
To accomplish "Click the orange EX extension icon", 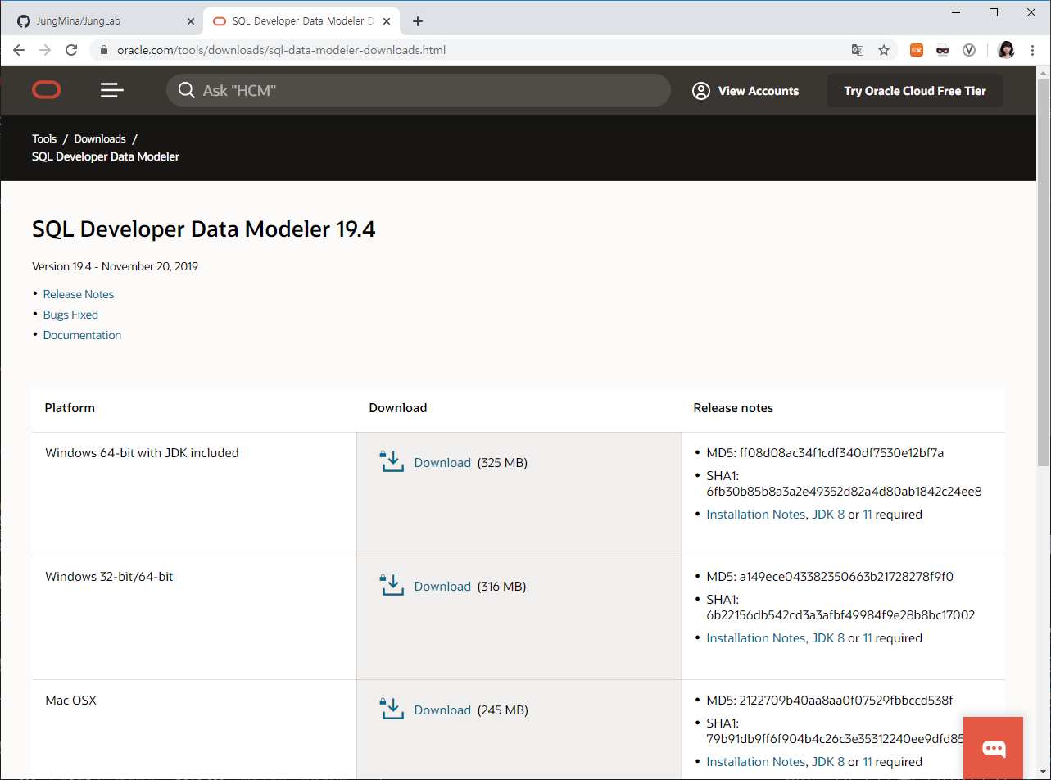I will 917,50.
